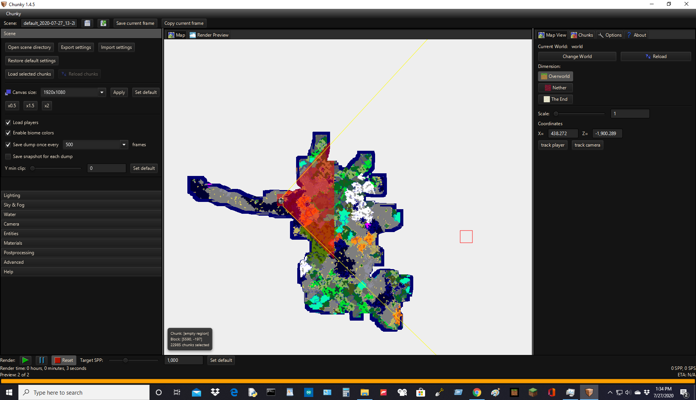Viewport: 696px width, 400px height.
Task: Click the track player button
Action: [552, 145]
